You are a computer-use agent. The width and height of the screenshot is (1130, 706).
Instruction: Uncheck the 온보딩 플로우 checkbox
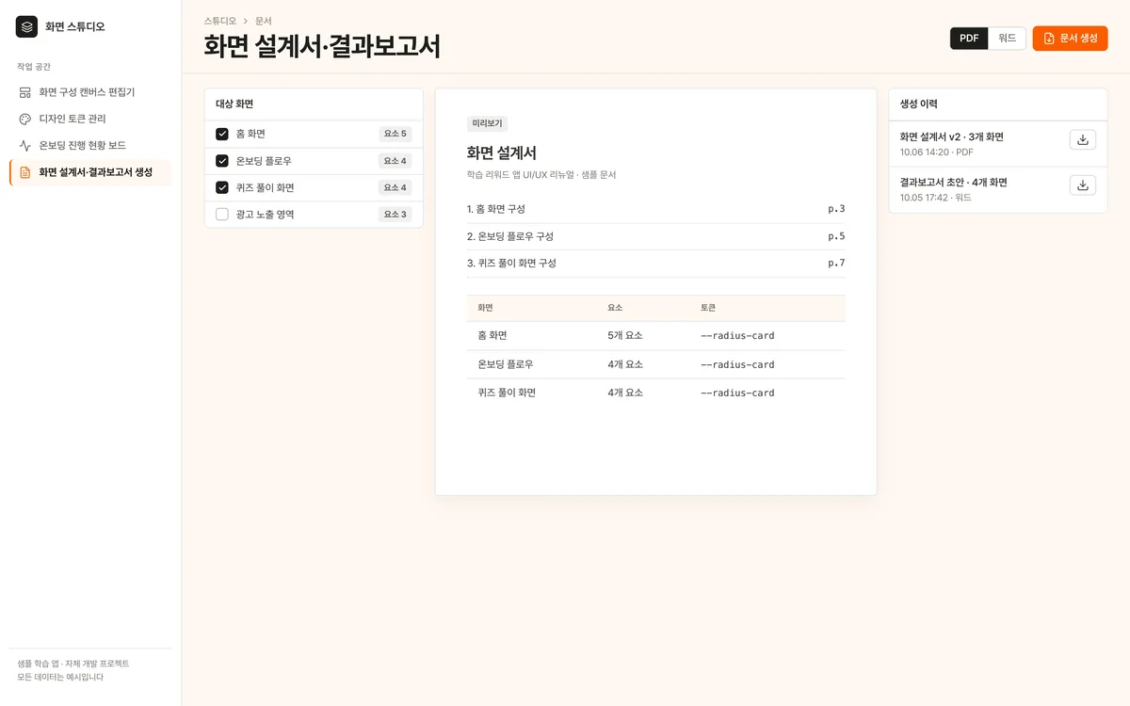tap(222, 161)
